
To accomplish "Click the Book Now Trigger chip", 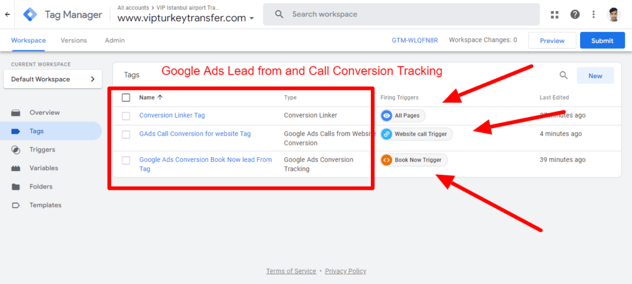I will (414, 160).
